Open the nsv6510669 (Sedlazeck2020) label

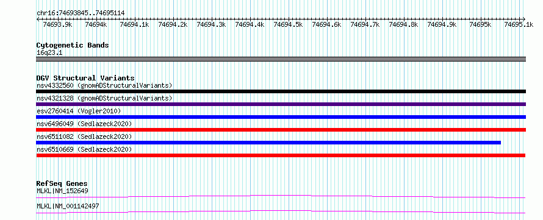84,149
